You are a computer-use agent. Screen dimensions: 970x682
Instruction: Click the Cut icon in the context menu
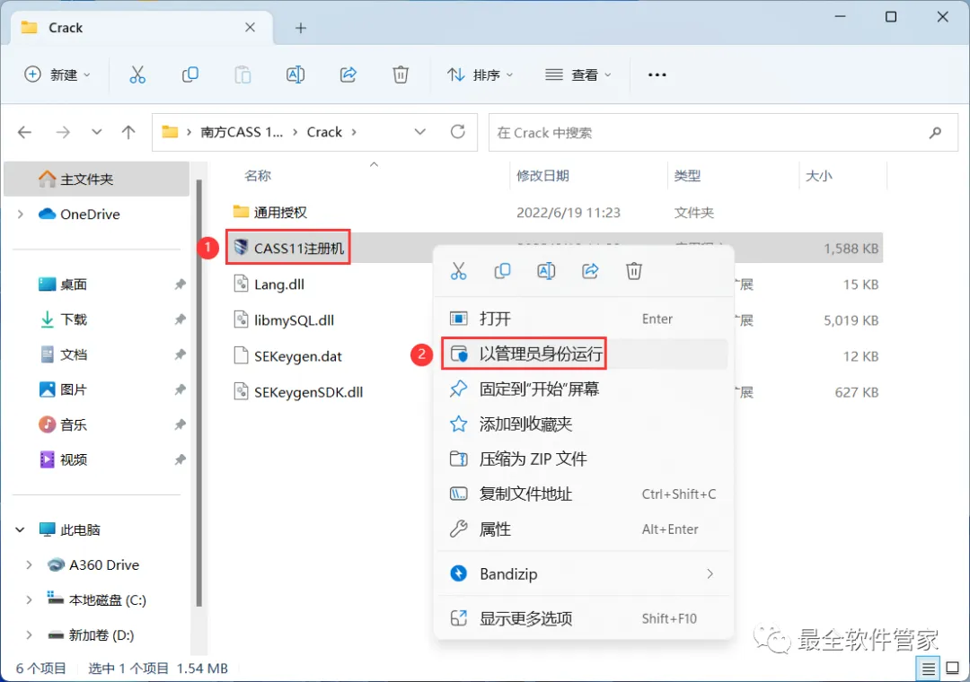pos(458,271)
